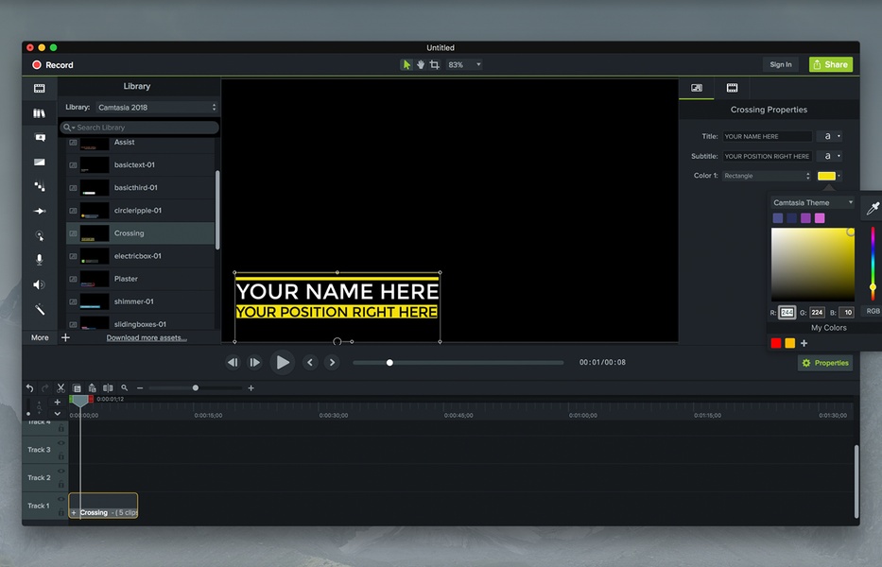Click the green Share button

(830, 64)
